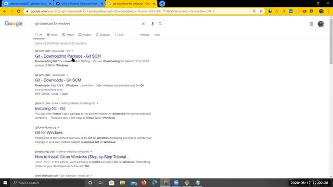Click the results count text About 32,20,00,000 results

[x=61, y=43]
